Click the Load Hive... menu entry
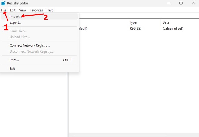This screenshot has height=137, width=199. 18,31
